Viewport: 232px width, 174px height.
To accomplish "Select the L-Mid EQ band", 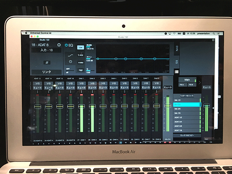I will pyautogui.click(x=80, y=55).
